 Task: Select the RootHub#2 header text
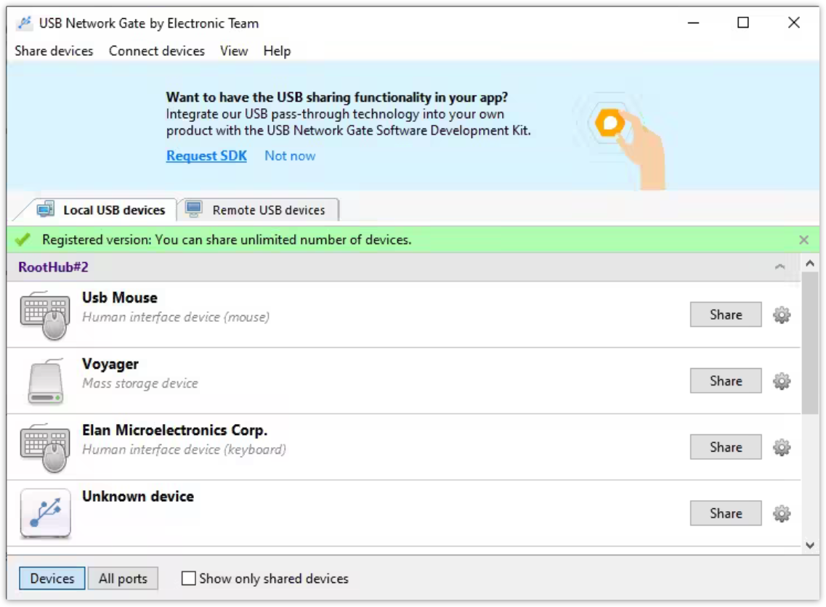pyautogui.click(x=53, y=267)
